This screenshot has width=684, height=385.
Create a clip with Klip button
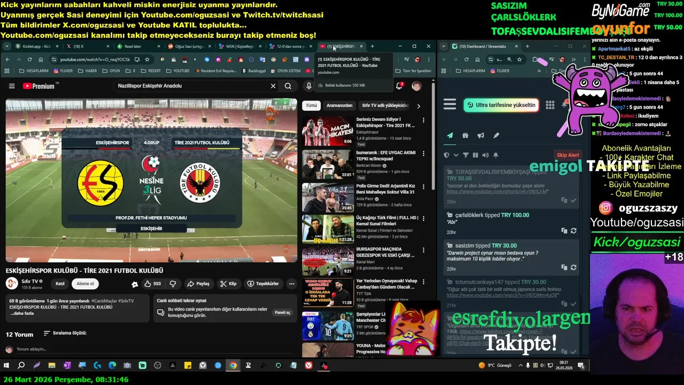228,284
